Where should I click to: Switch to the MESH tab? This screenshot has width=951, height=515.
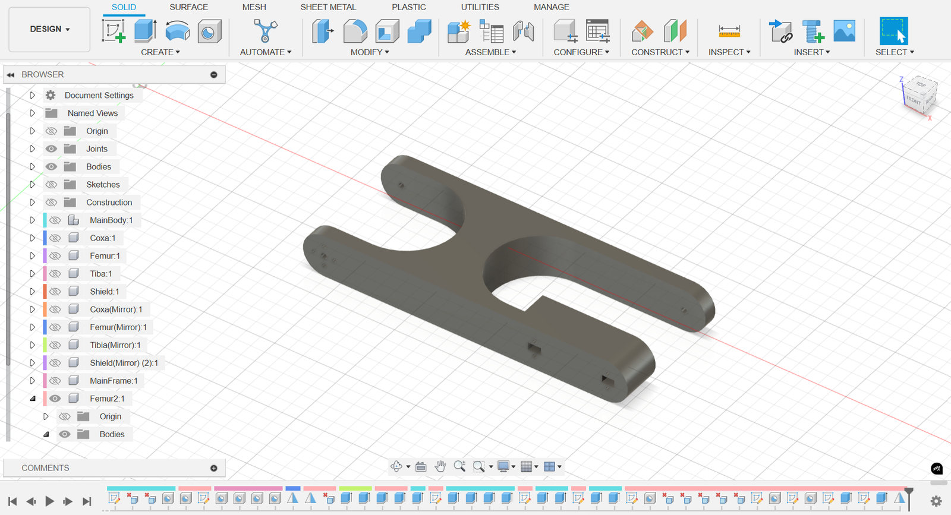(254, 7)
